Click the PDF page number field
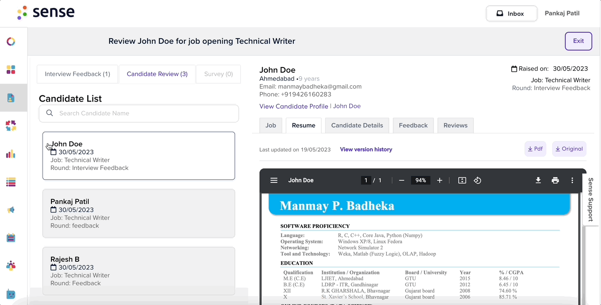The width and height of the screenshot is (601, 305). [366, 181]
